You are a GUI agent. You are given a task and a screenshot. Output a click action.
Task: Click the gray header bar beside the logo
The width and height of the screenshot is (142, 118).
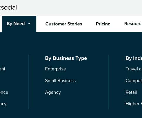pos(78,8)
